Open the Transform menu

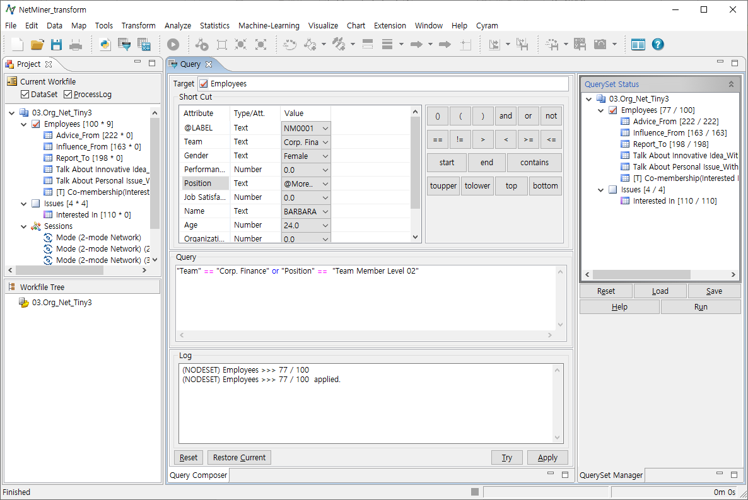coord(138,25)
